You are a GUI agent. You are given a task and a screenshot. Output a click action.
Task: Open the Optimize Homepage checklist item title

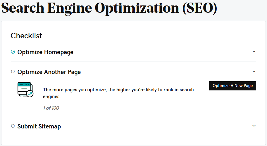tap(45, 52)
